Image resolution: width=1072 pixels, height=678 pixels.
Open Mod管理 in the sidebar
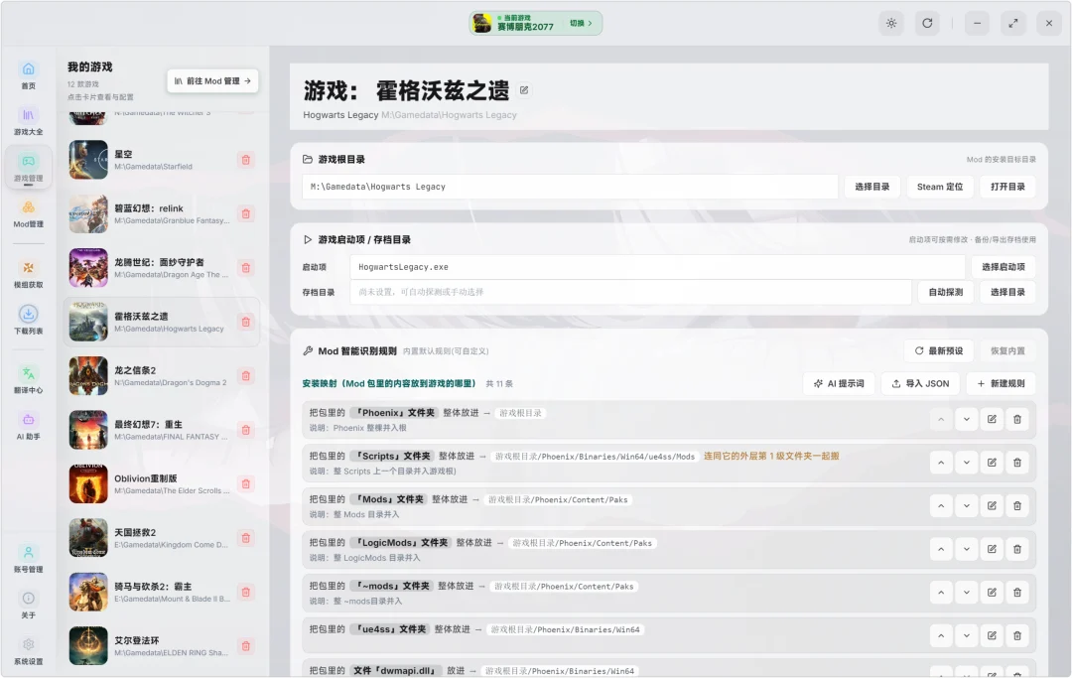(28, 213)
